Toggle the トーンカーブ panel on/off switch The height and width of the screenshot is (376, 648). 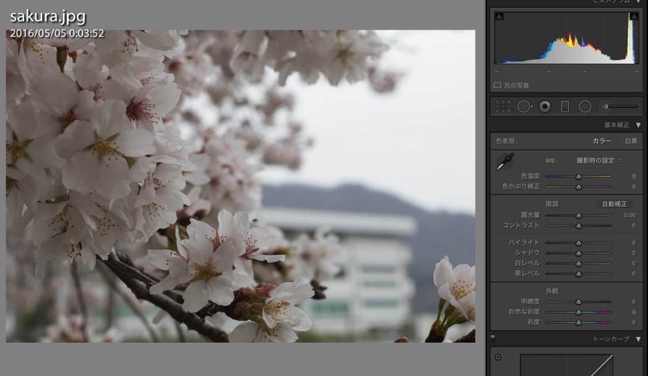tap(492, 338)
